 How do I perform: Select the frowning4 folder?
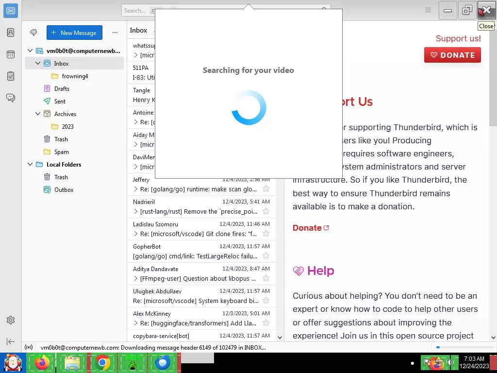click(x=74, y=76)
